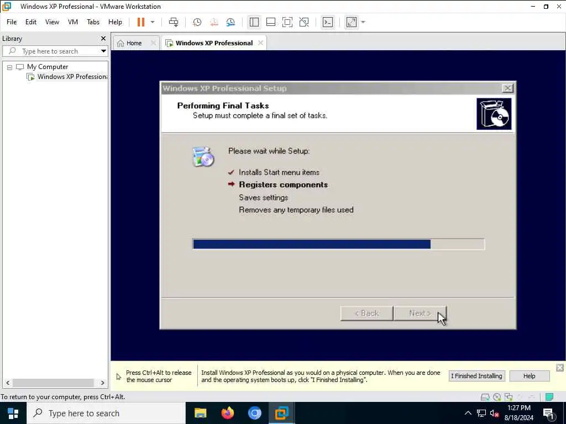Close the Windows XP Professional tab
Viewport: 566px width, 424px height.
click(261, 43)
